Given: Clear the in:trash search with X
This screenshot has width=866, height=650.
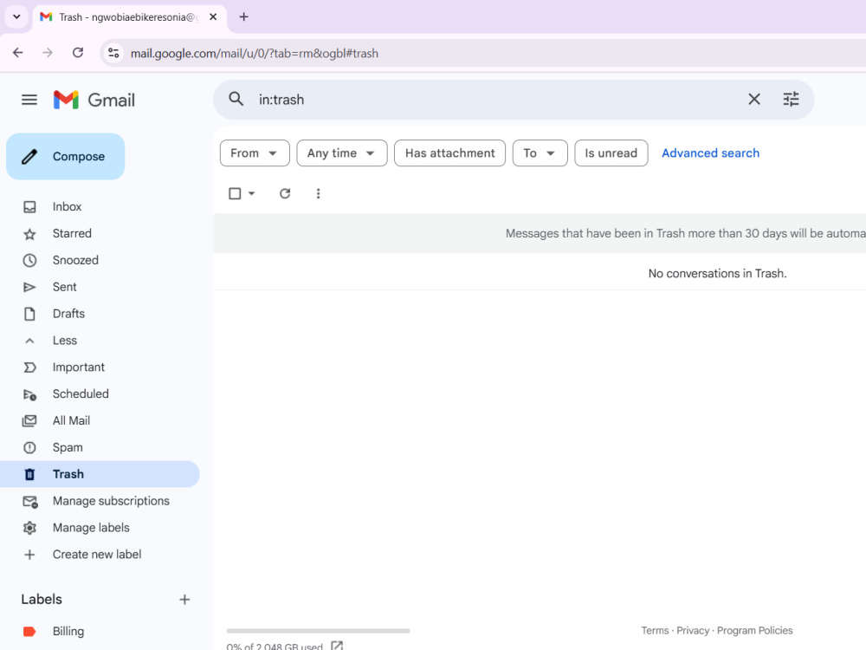Looking at the screenshot, I should tap(754, 100).
